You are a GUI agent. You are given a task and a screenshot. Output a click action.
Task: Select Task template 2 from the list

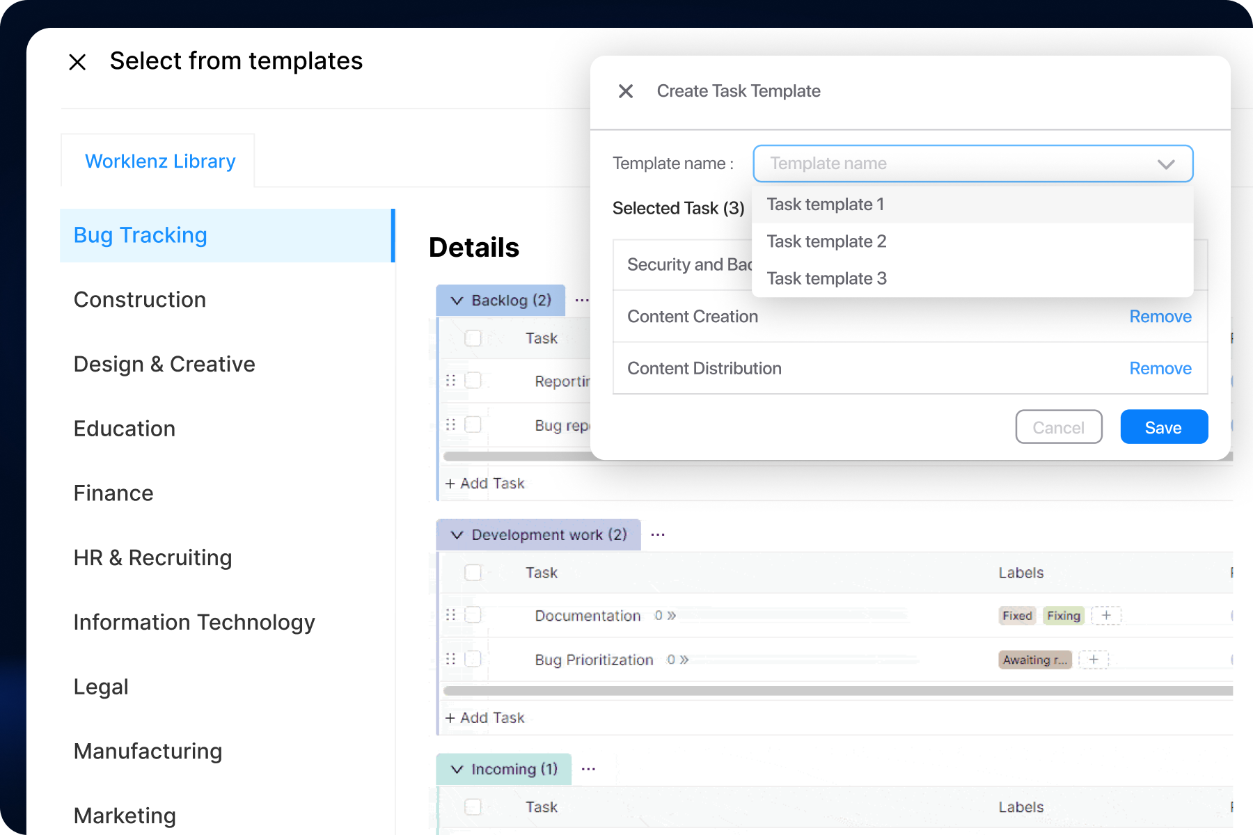pyautogui.click(x=826, y=241)
